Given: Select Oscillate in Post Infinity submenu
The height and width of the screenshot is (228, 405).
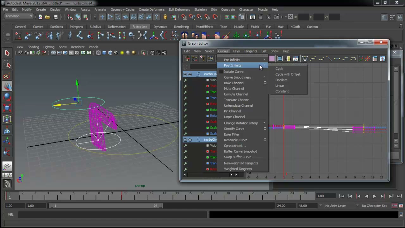Looking at the screenshot, I should [x=281, y=80].
